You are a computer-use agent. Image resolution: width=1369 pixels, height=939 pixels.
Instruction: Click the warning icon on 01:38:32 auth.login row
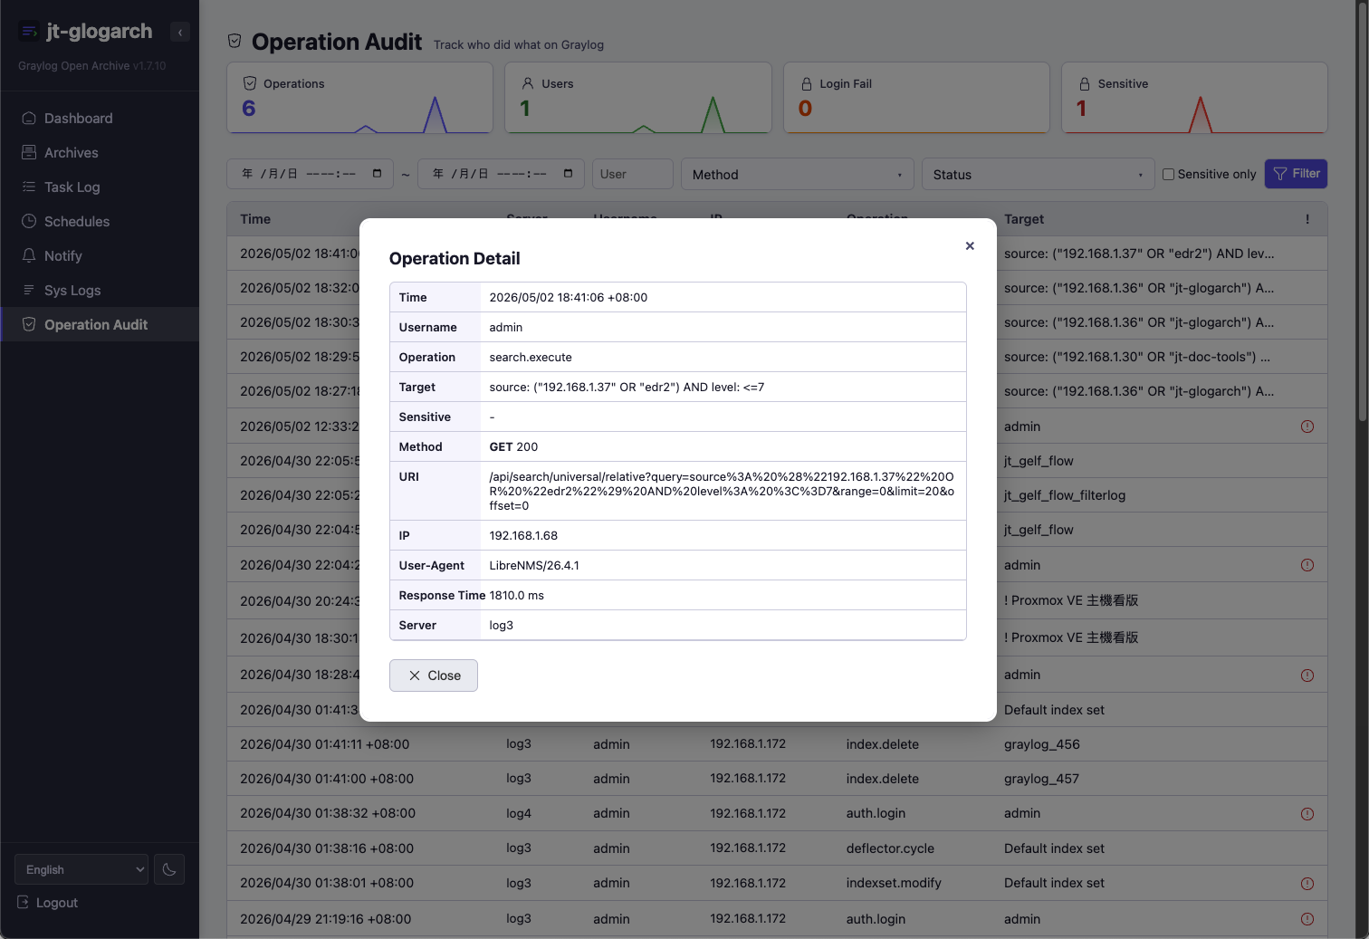[x=1307, y=814]
